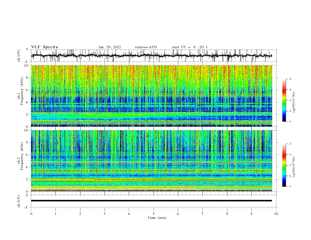Click the "station=ATH" label
The height and width of the screenshot is (240, 311).
[146, 47]
